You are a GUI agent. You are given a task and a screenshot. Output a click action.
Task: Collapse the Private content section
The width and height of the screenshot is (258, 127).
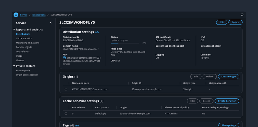tap(14, 66)
